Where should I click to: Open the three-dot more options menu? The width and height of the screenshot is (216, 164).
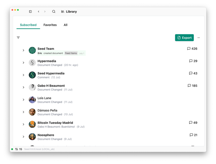[199, 38]
